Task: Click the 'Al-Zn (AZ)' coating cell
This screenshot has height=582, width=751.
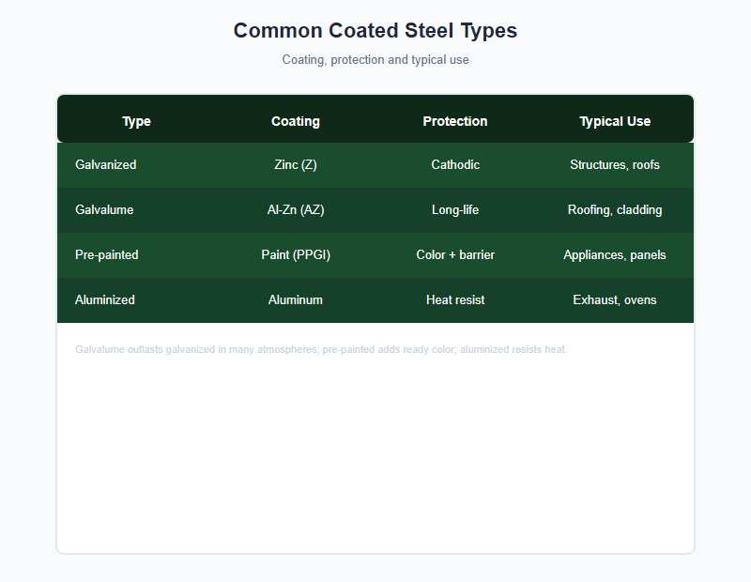Action: click(296, 210)
